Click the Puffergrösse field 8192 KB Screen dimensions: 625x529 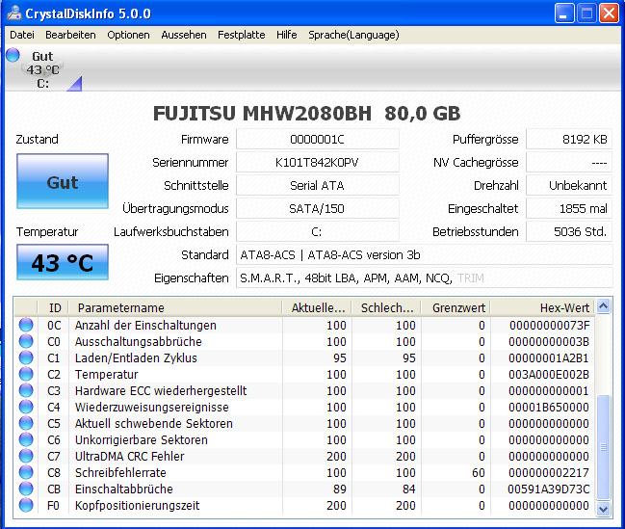(569, 139)
